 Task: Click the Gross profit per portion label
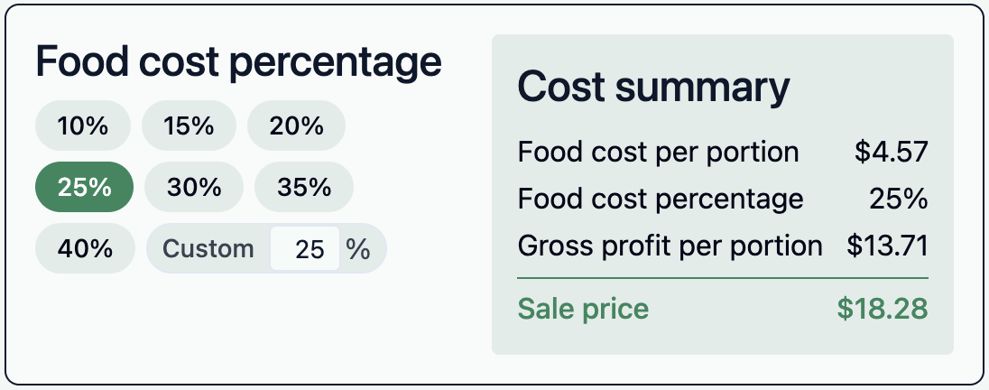[x=670, y=246]
